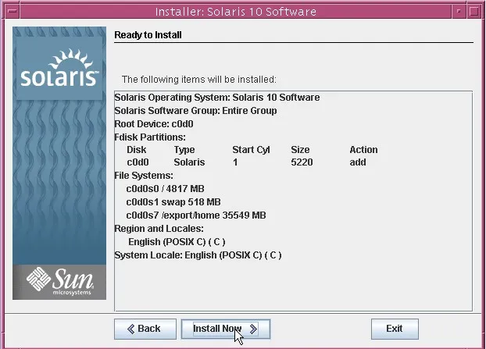Image resolution: width=486 pixels, height=349 pixels.
Task: Open the window menu in title bar
Action: pyautogui.click(x=12, y=12)
